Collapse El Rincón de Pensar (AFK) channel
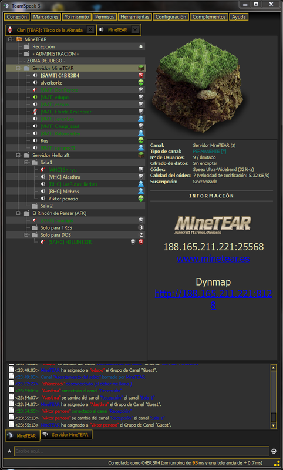Image resolution: width=283 pixels, height=470 pixels. (19, 213)
